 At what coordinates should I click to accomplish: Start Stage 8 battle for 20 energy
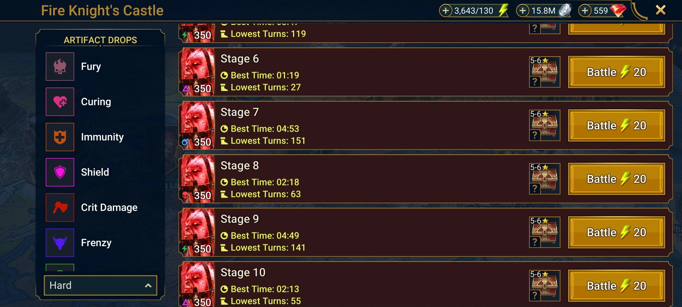(x=617, y=179)
